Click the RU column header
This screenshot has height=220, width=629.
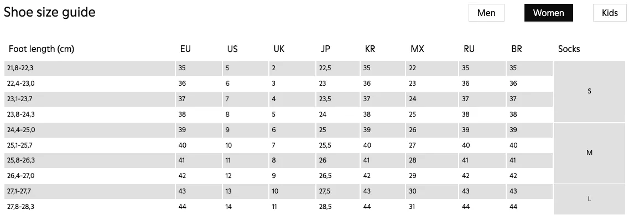469,49
